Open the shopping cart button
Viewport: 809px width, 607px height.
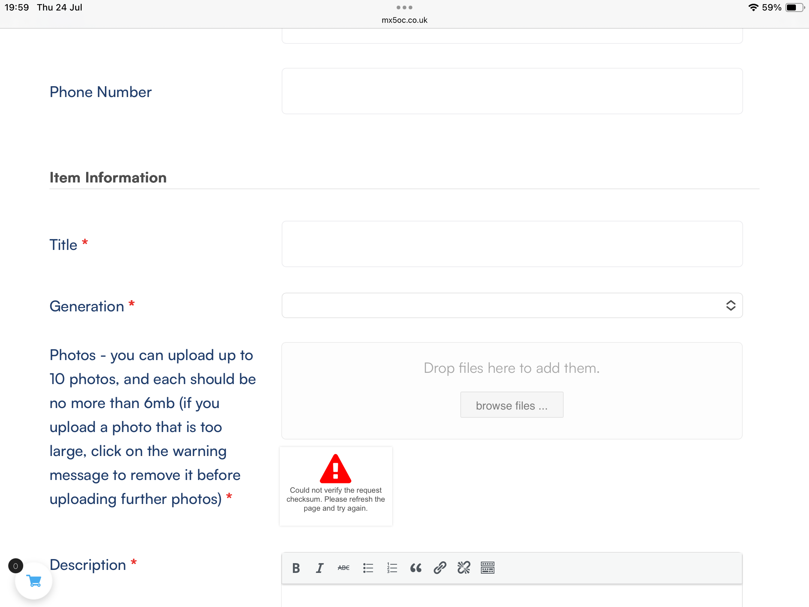[34, 581]
